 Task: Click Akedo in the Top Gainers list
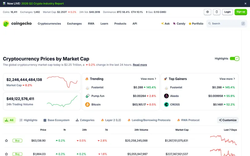(x=174, y=96)
